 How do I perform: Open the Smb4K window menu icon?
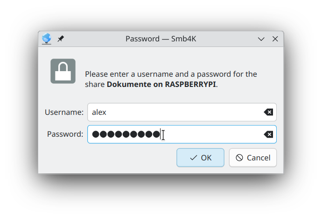coord(47,39)
